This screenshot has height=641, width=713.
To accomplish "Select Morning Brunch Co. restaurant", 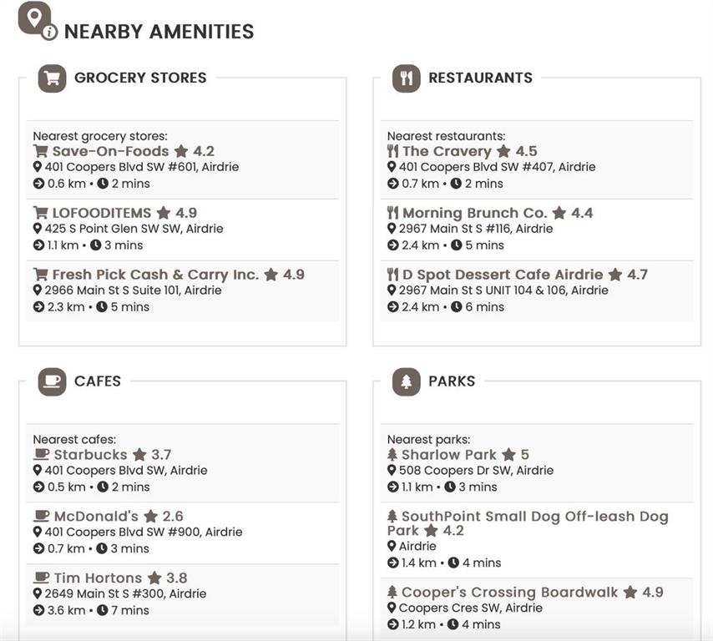I will pyautogui.click(x=475, y=213).
